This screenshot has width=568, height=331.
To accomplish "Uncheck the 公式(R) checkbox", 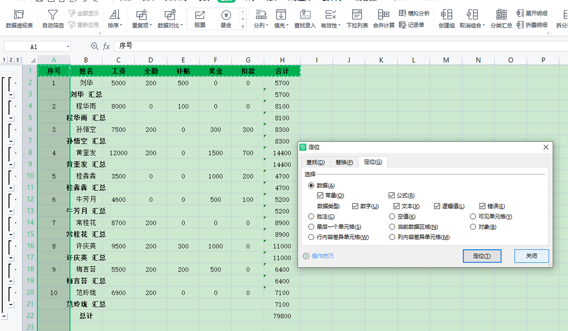I will pos(391,195).
